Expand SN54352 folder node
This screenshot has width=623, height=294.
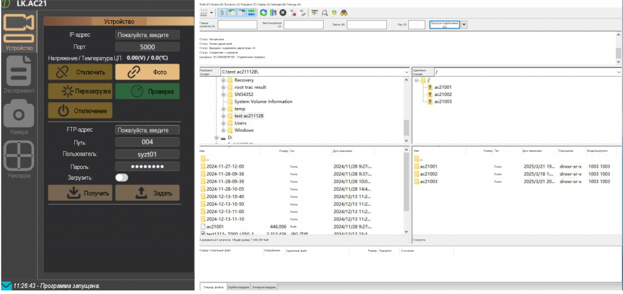(x=223, y=94)
